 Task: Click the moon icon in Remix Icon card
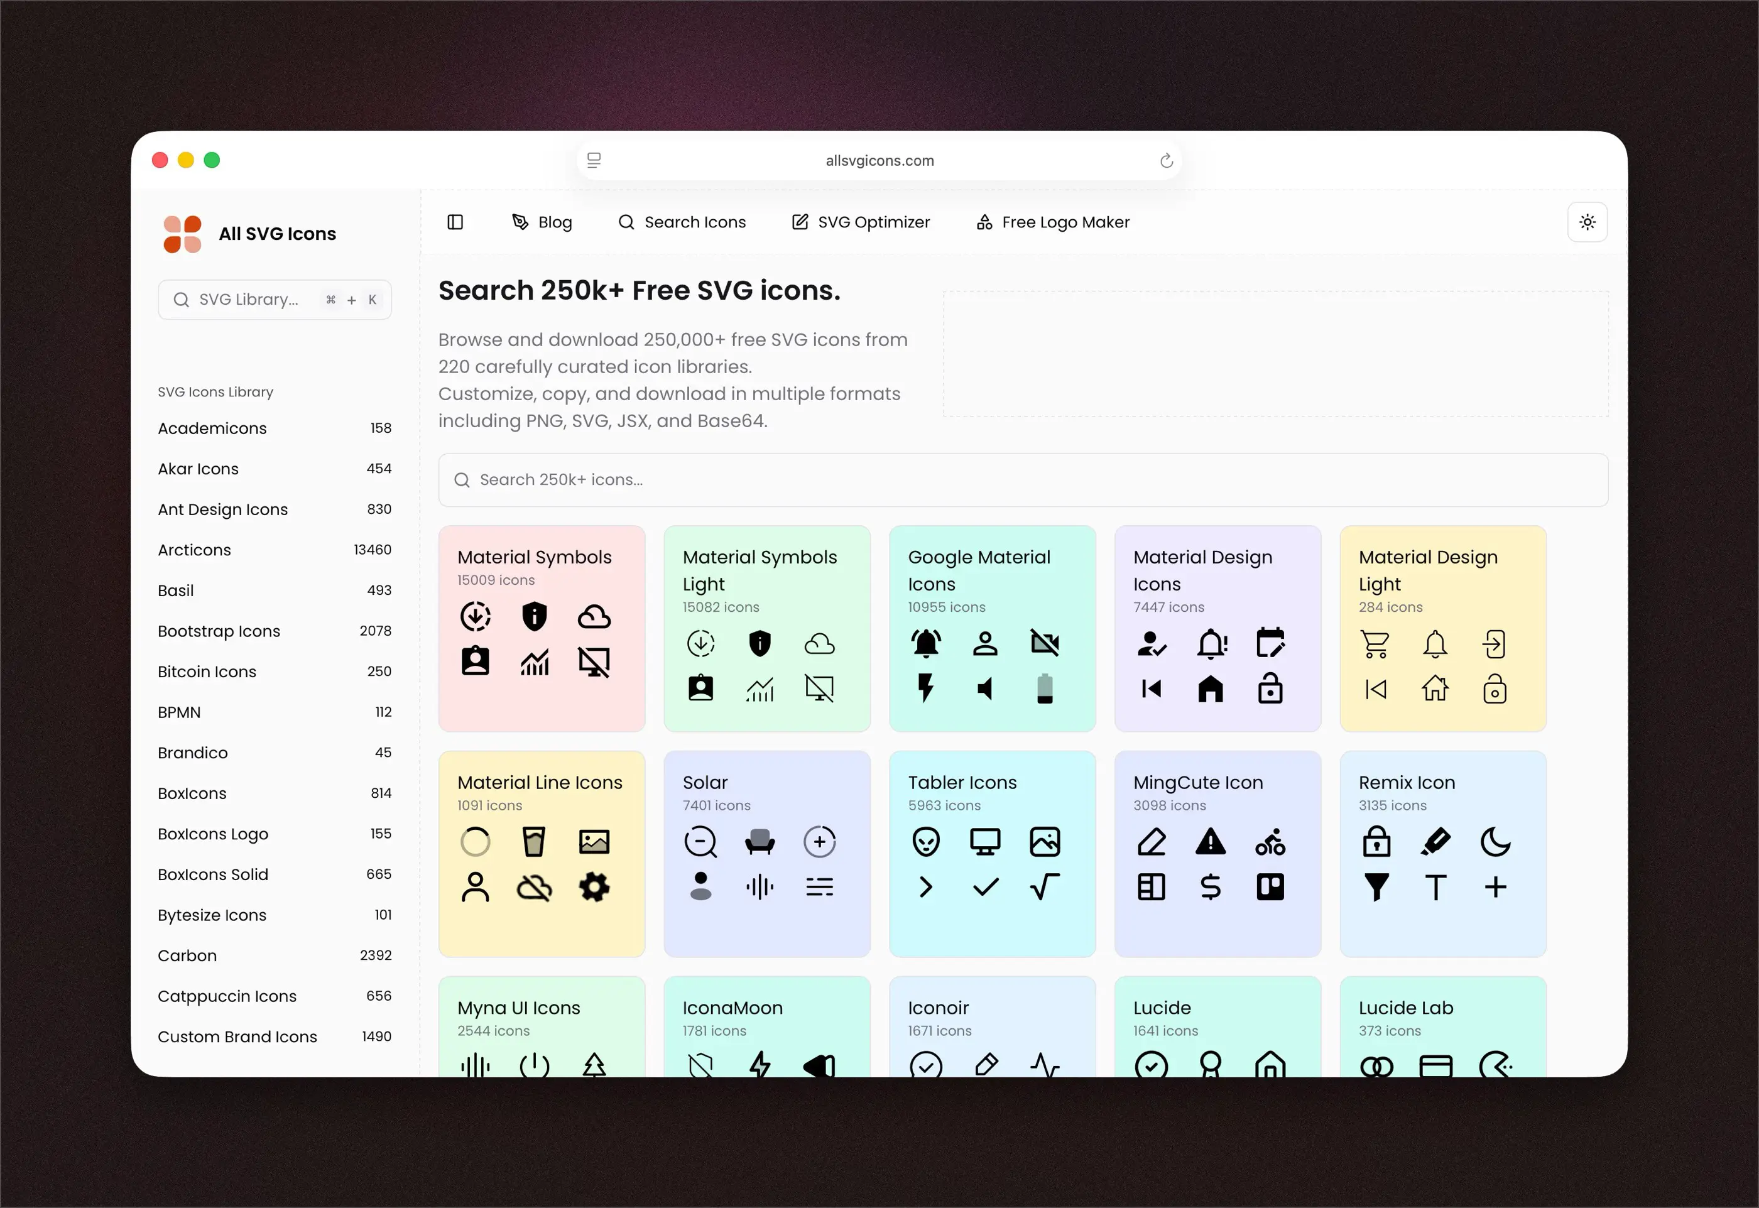click(x=1495, y=841)
